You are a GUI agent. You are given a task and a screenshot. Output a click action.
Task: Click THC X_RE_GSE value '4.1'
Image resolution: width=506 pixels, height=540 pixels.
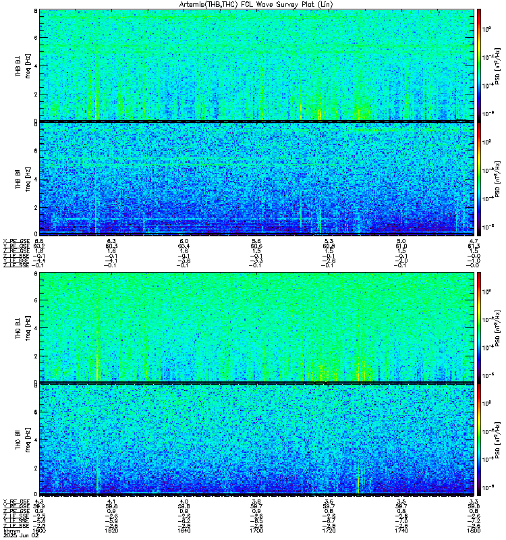coord(111,502)
